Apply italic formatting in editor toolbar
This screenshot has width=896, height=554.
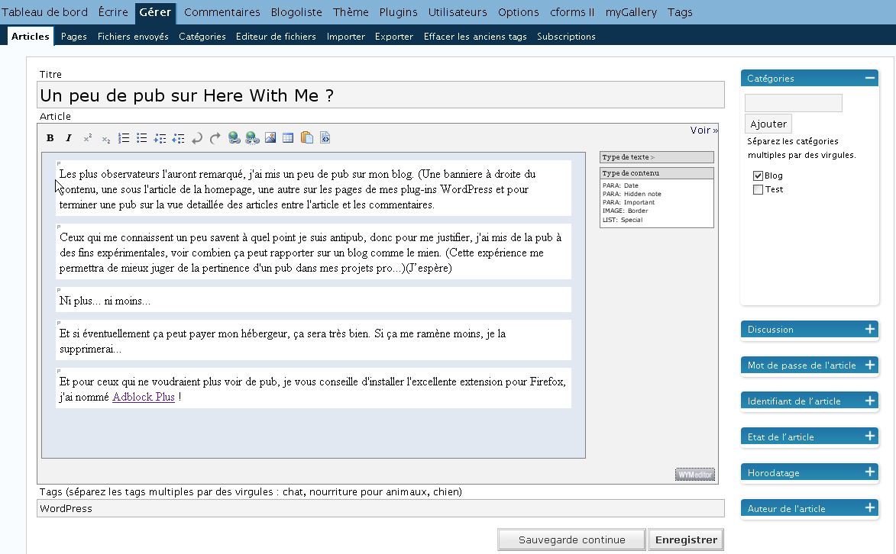[x=68, y=138]
